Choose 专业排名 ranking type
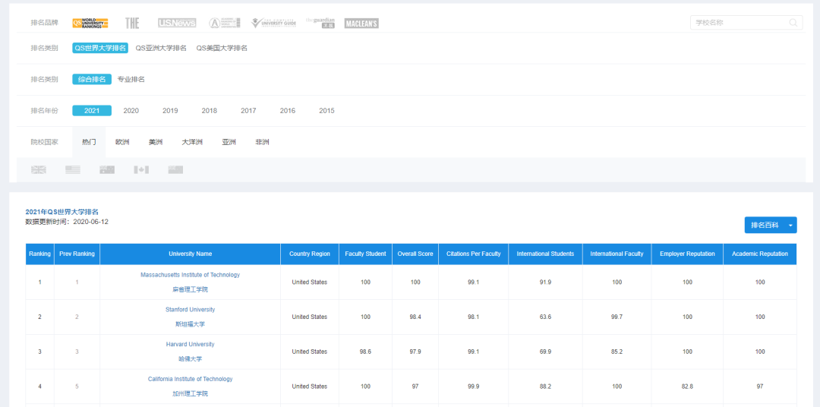 coord(131,80)
